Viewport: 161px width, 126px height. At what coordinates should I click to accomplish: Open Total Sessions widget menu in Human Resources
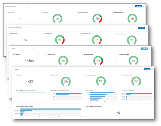[38, 12]
